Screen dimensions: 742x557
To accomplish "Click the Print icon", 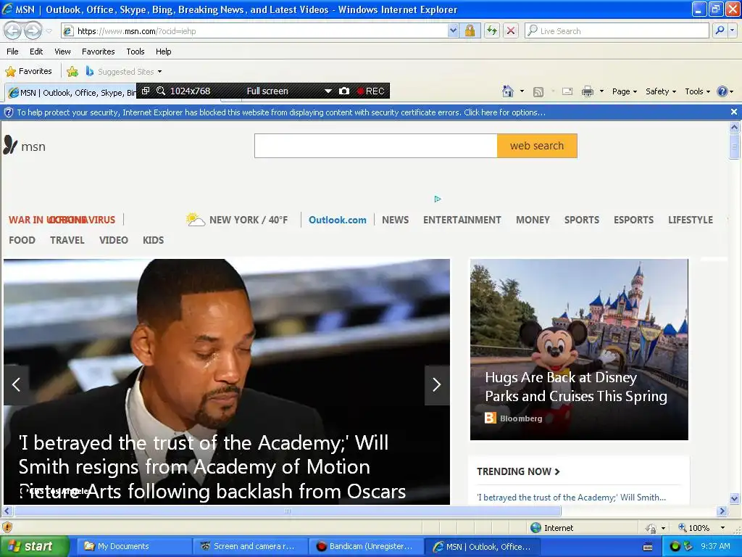I will pos(587,91).
